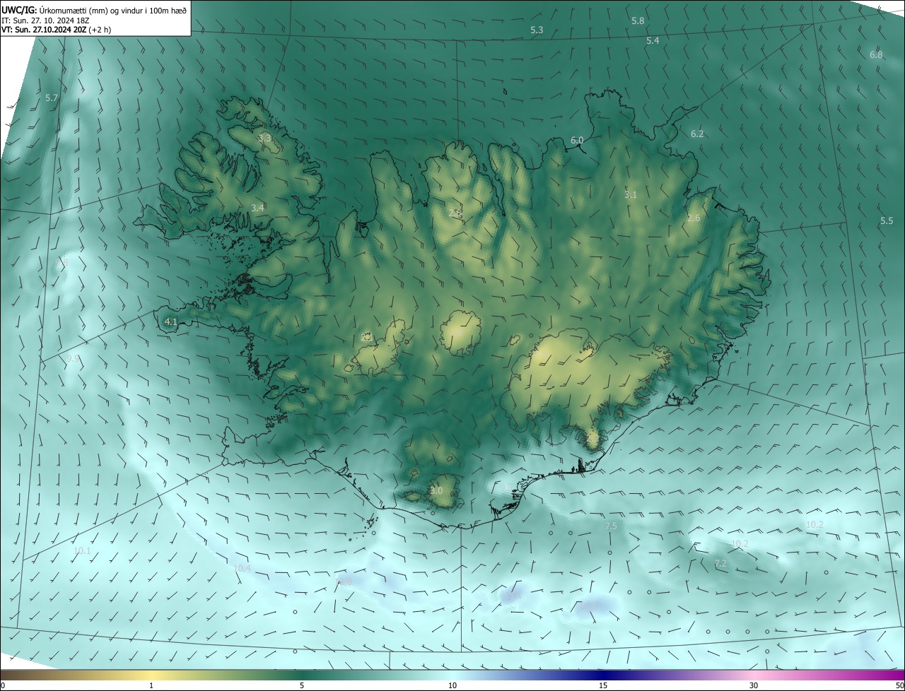Click the 6.2 value label on the map
905x691 pixels.
tap(697, 134)
